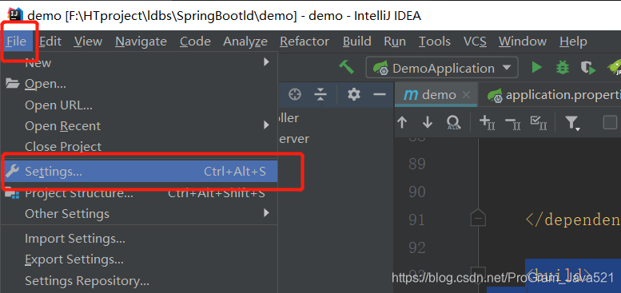Open project panel gear options
The width and height of the screenshot is (621, 293).
point(354,94)
